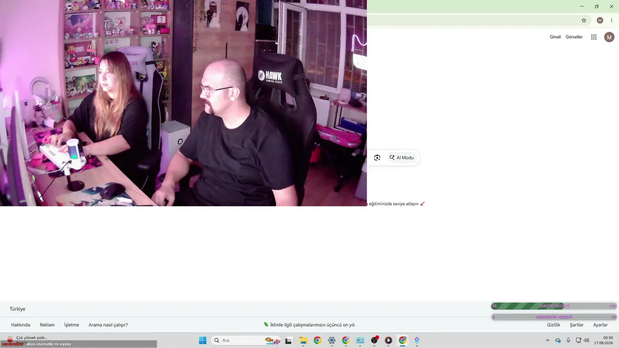Open the monitor app icon on taskbar
619x348 pixels.
(360, 340)
